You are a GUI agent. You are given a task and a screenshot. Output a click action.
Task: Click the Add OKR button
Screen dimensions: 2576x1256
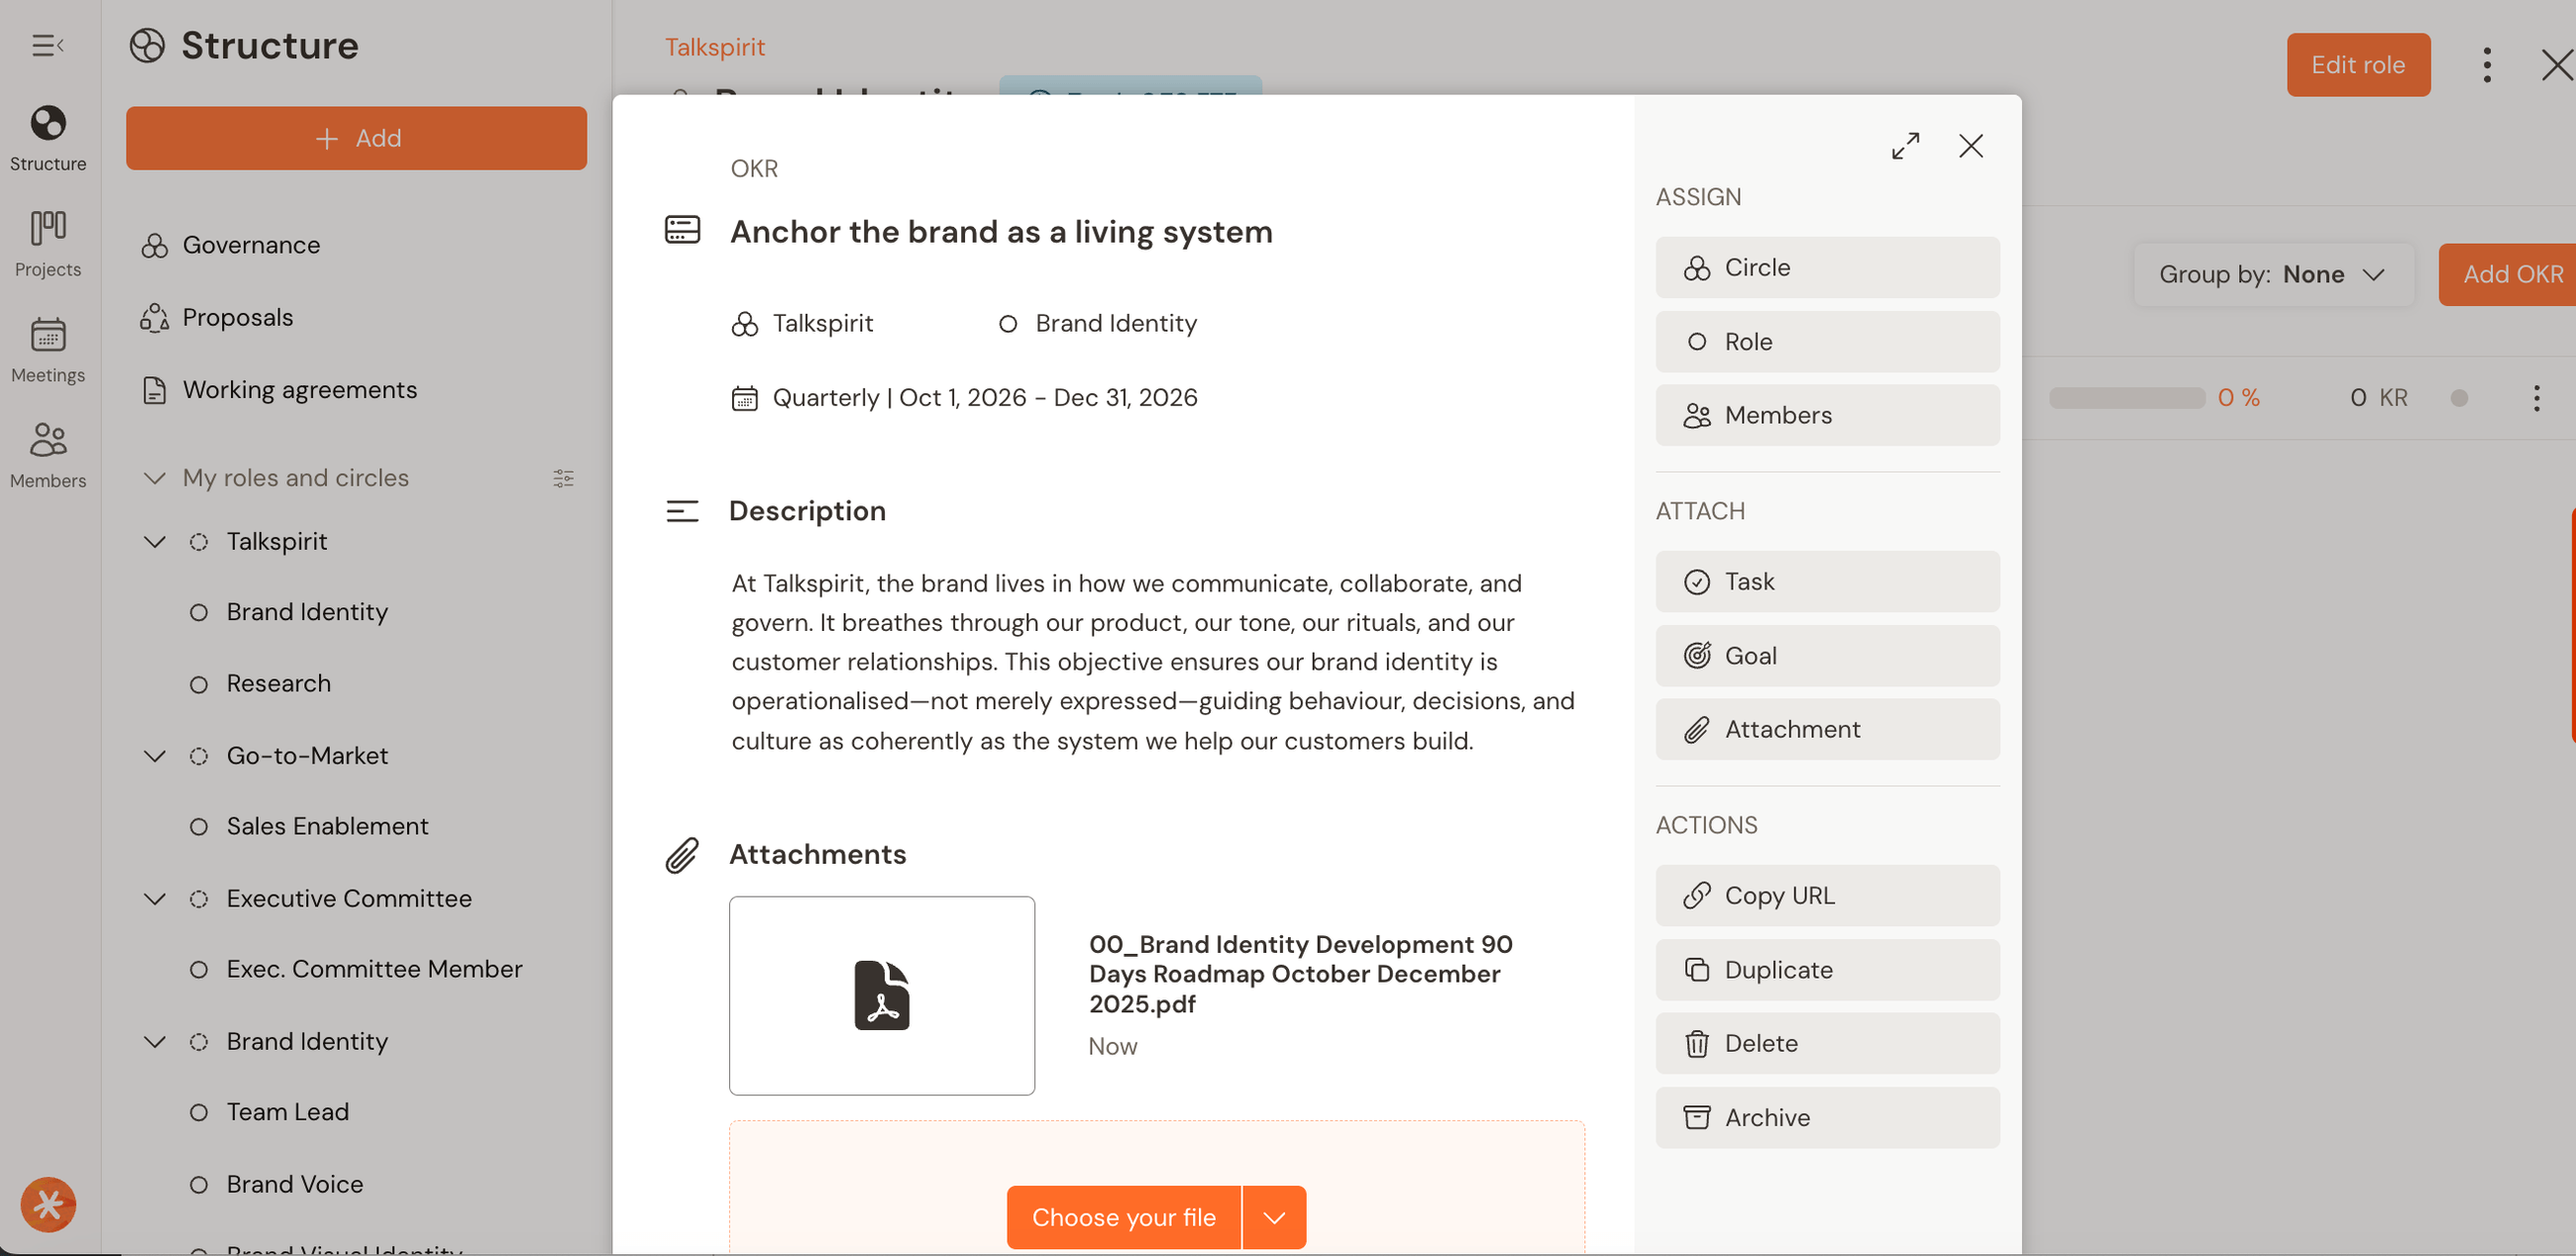pyautogui.click(x=2513, y=274)
